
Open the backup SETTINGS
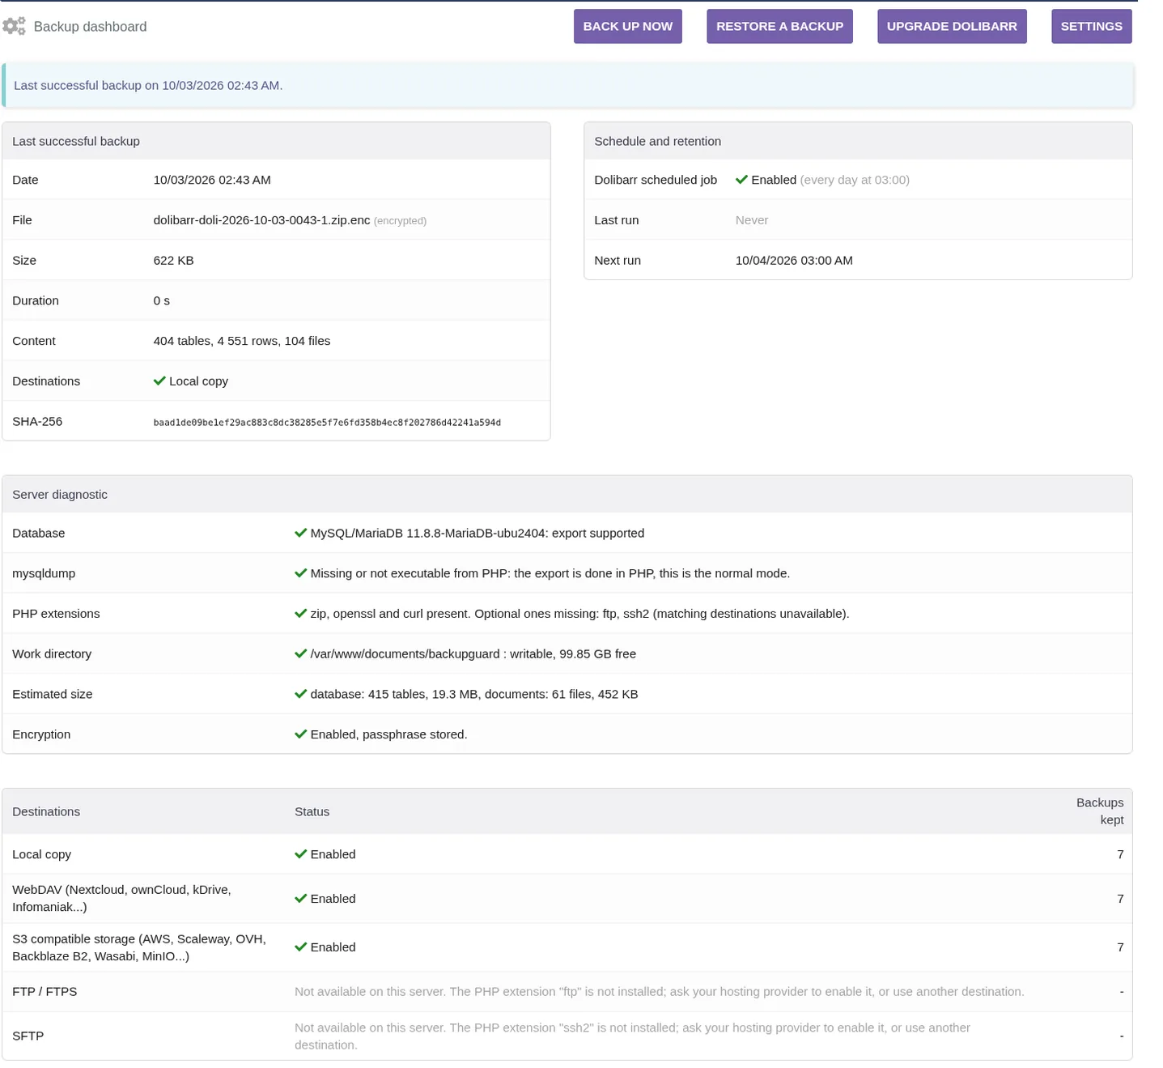pyautogui.click(x=1091, y=26)
